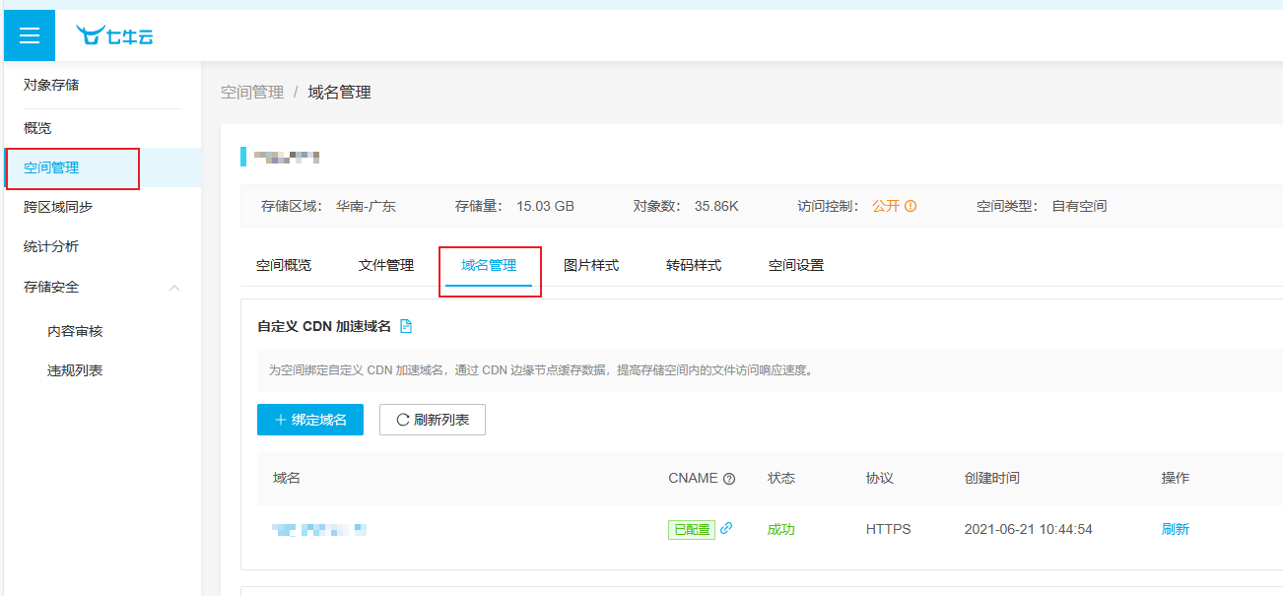Select 空间管理 in the sidebar
Image resolution: width=1283 pixels, height=596 pixels.
tap(51, 167)
